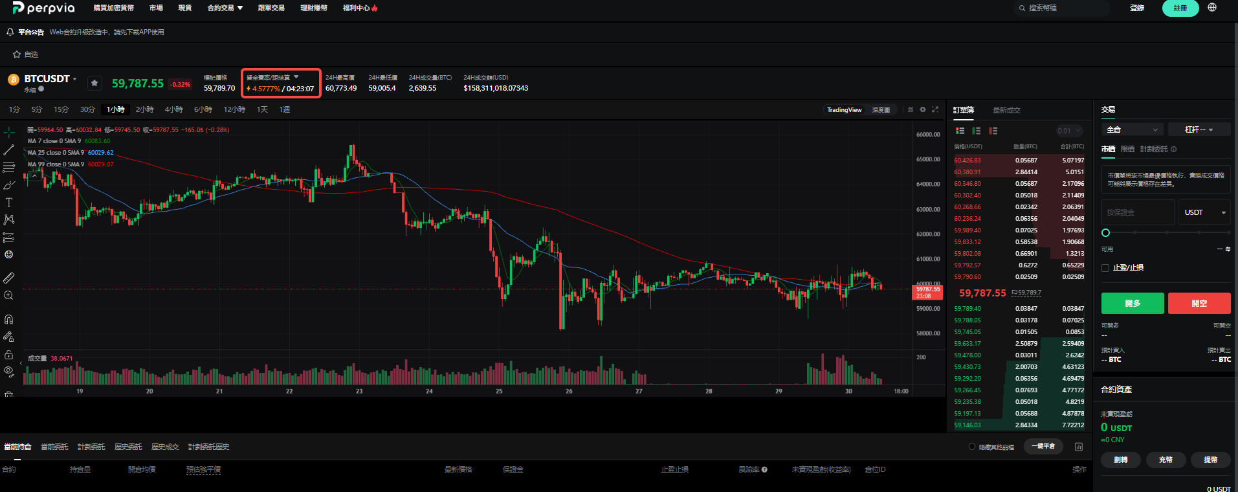Open the emoji icons drawing tool

[x=9, y=254]
